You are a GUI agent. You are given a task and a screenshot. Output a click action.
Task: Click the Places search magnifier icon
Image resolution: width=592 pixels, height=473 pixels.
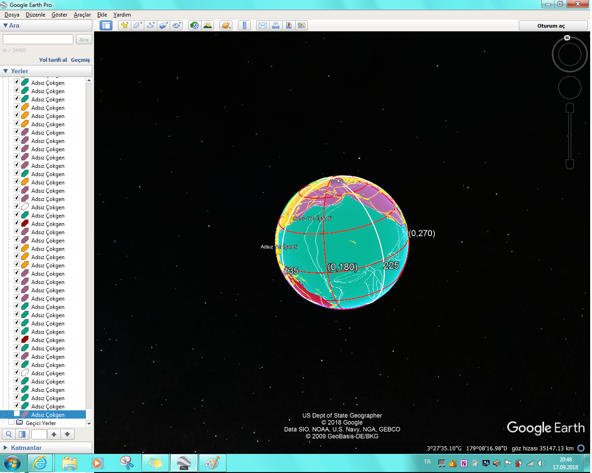[x=9, y=434]
